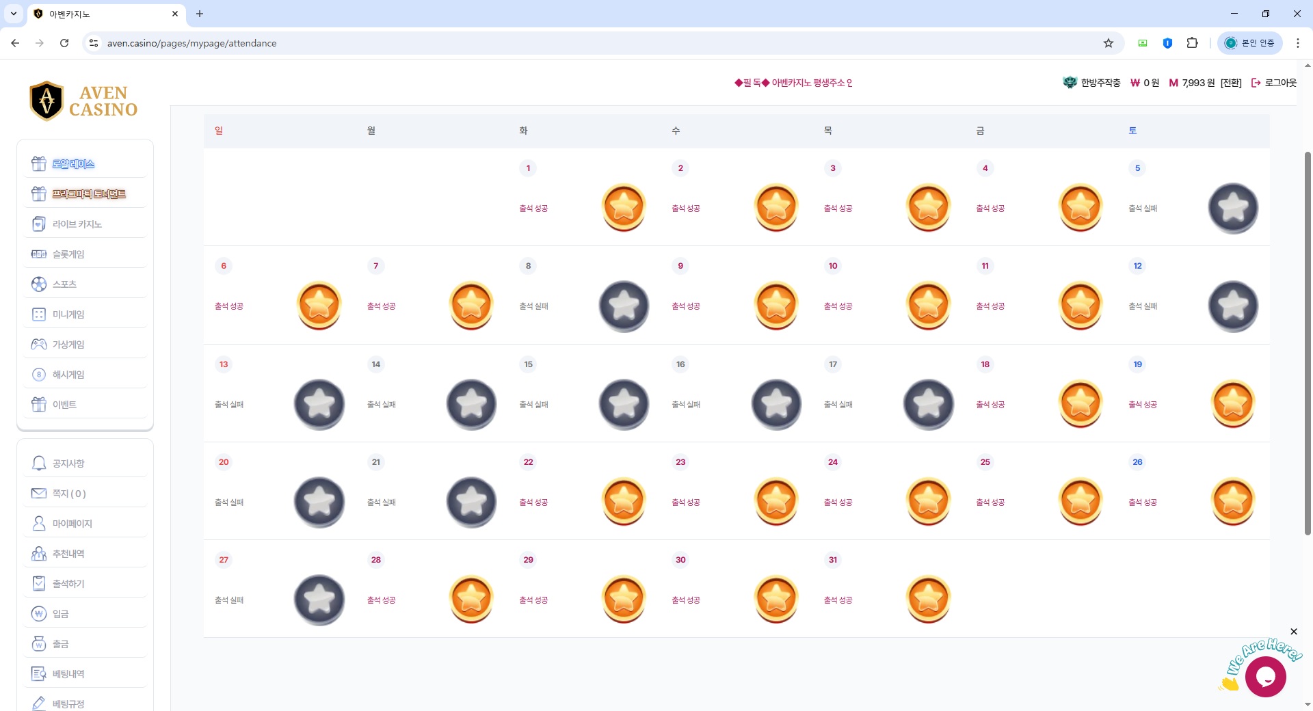Click the 로그아웃 link
Screen dimensions: 1313x711
click(1274, 83)
